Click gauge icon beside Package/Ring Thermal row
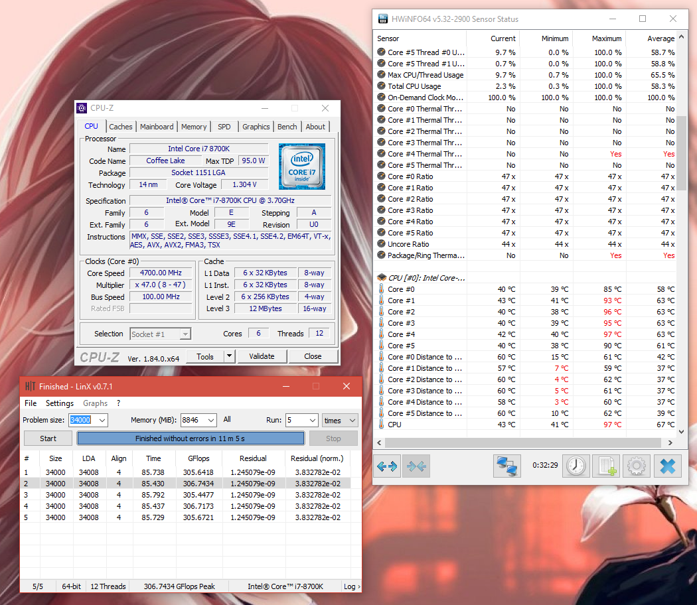This screenshot has height=605, width=697. (x=382, y=255)
